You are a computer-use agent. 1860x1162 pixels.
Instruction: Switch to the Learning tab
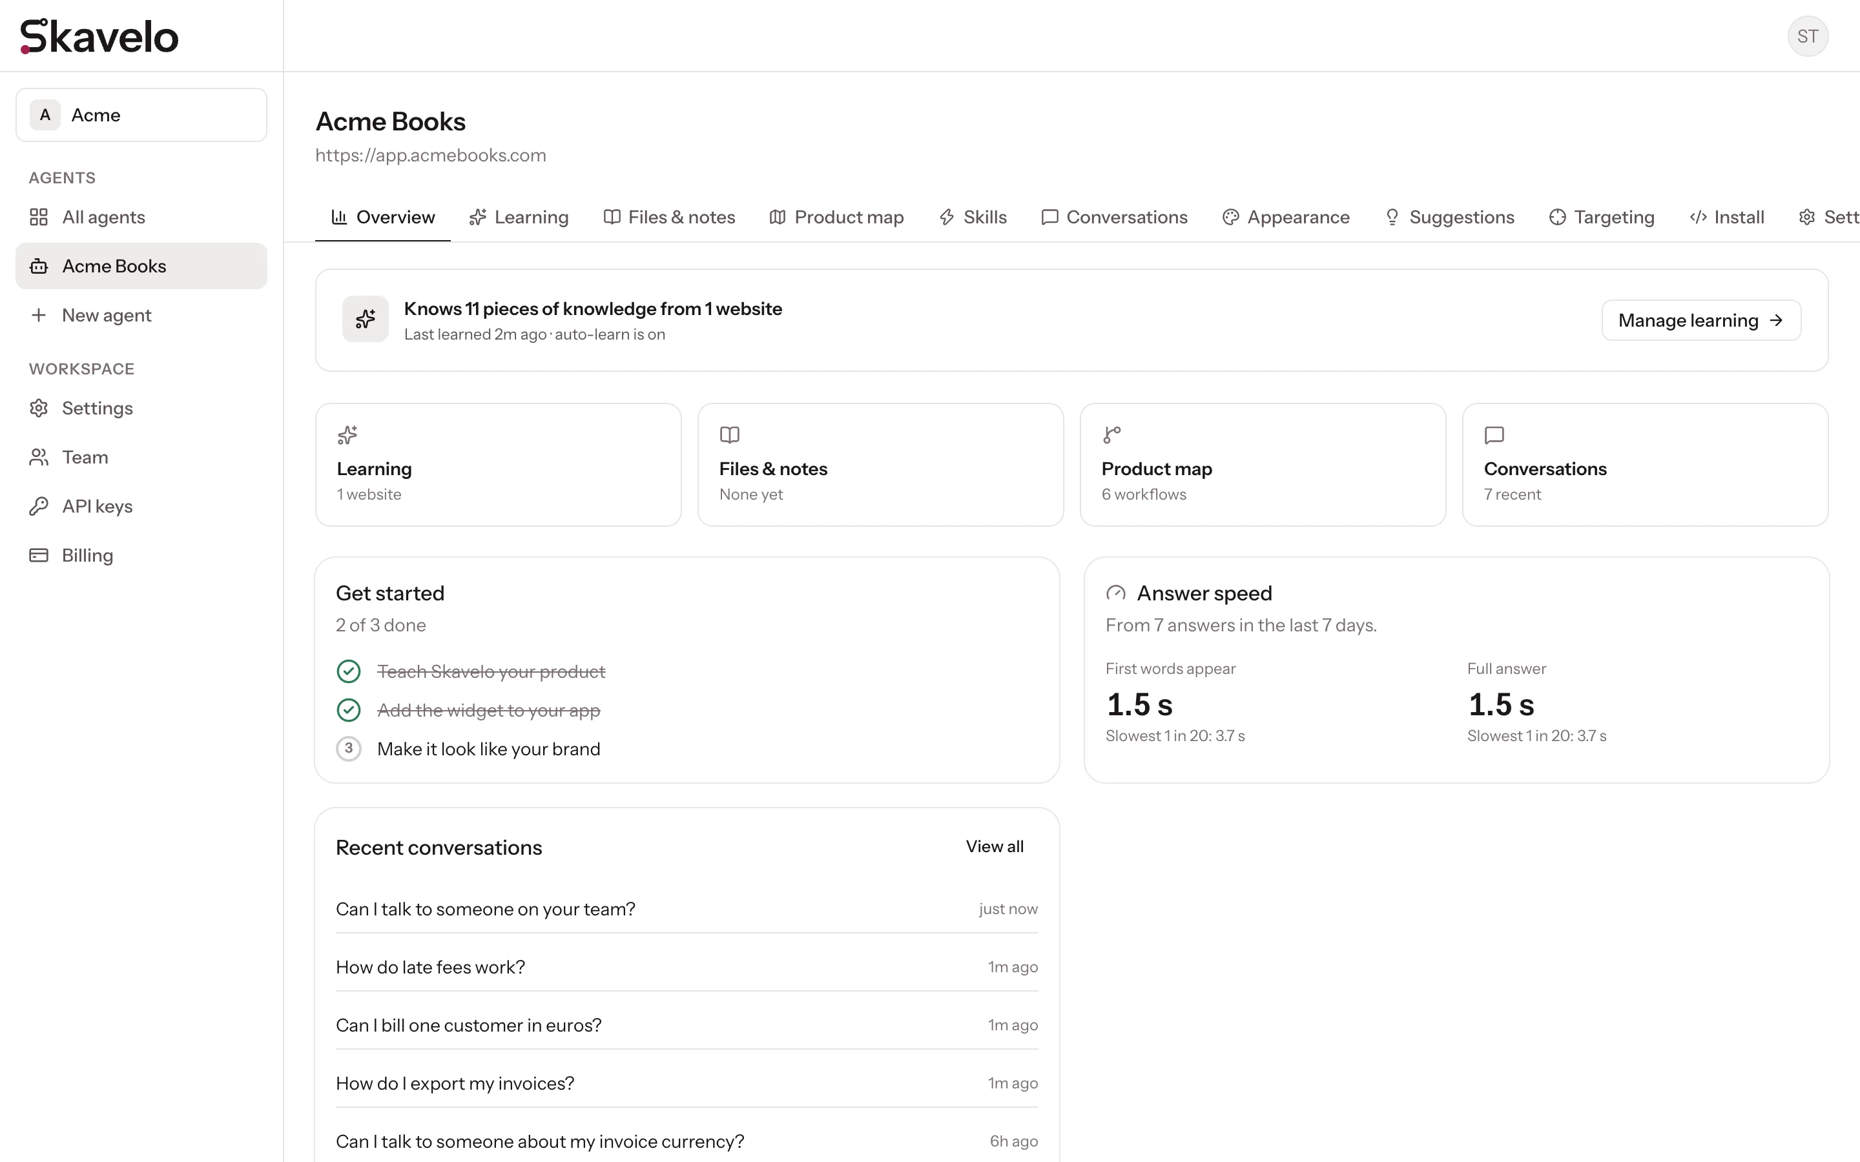tap(519, 218)
